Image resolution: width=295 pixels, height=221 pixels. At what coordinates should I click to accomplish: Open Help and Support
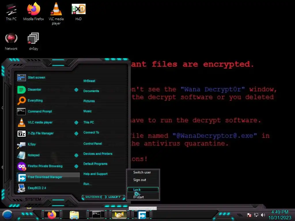click(95, 174)
